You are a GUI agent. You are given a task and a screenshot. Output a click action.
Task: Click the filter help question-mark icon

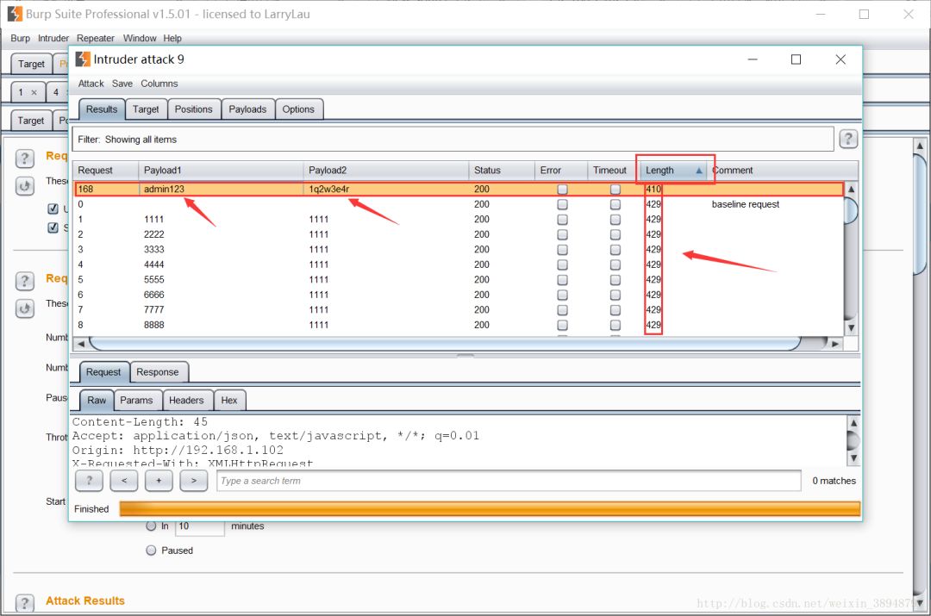click(x=848, y=139)
